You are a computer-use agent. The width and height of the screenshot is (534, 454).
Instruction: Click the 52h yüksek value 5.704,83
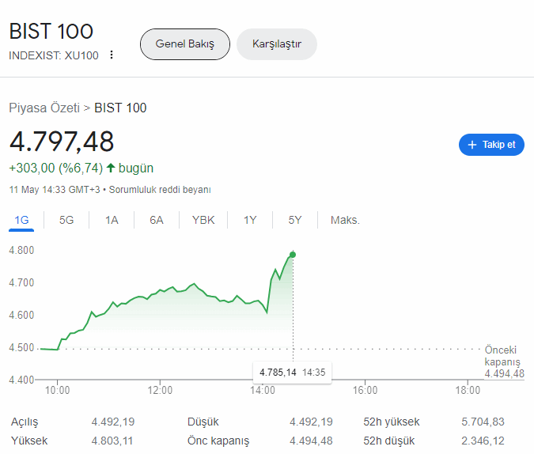[x=483, y=422]
